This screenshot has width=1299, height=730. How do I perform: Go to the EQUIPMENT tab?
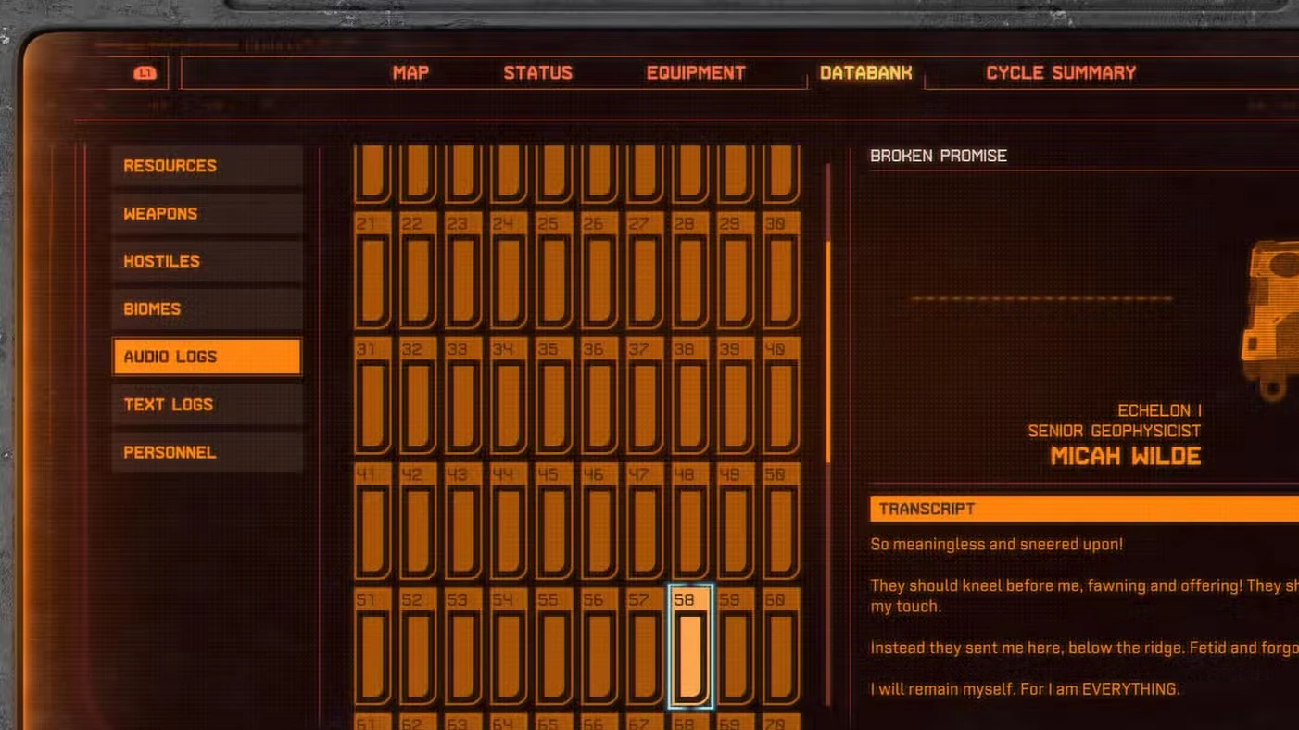696,73
